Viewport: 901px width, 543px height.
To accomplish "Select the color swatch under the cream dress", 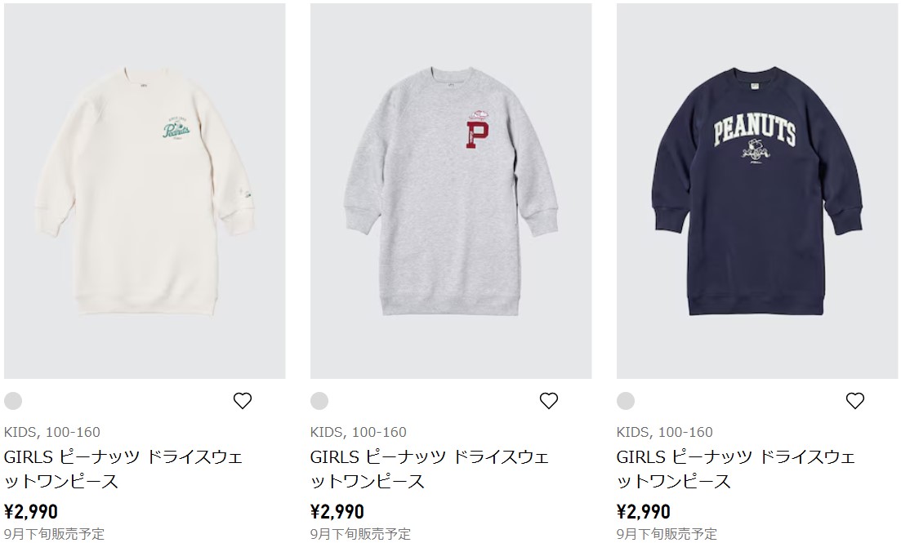I will pos(13,401).
